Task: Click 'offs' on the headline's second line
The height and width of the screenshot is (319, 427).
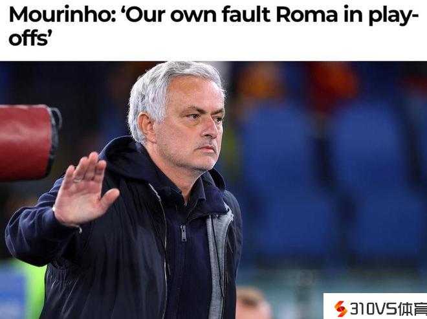Action: coord(28,38)
